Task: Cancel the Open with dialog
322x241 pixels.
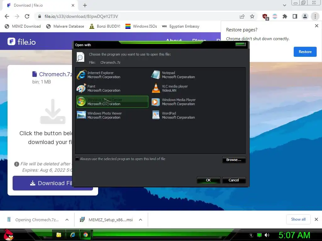Action: (x=234, y=180)
